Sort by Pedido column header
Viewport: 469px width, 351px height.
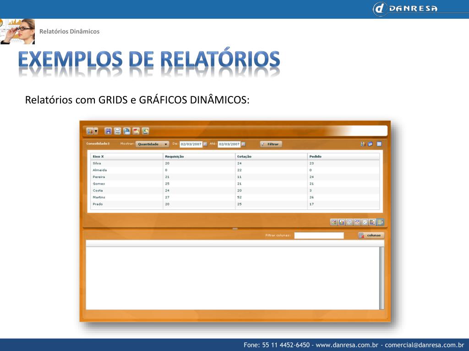pos(344,156)
